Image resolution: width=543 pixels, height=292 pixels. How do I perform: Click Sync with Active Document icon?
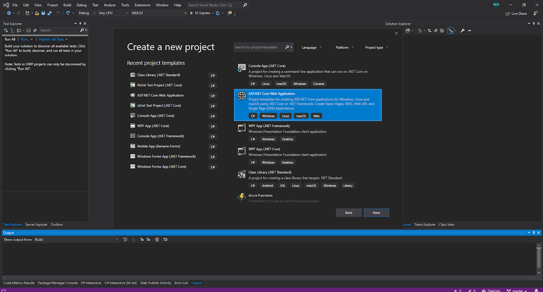430,31
